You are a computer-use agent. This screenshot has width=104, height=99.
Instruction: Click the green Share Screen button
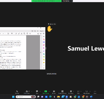coord(46,92)
